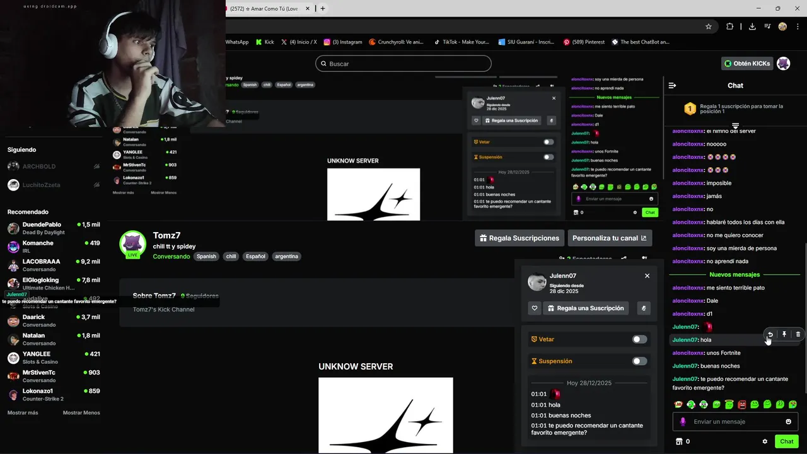The image size is (807, 454).
Task: Click the offline icon beside ARCHBOLD
Action: 96,166
